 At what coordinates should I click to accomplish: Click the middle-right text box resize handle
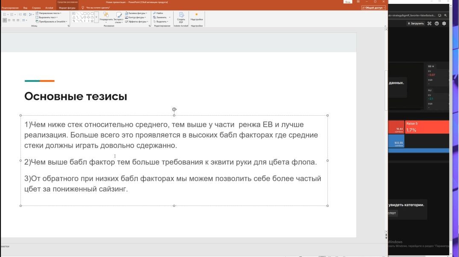click(x=328, y=161)
